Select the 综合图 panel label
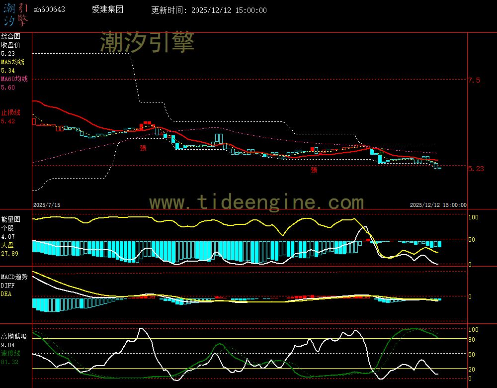Screen dimensions: 497x388 tap(10, 36)
